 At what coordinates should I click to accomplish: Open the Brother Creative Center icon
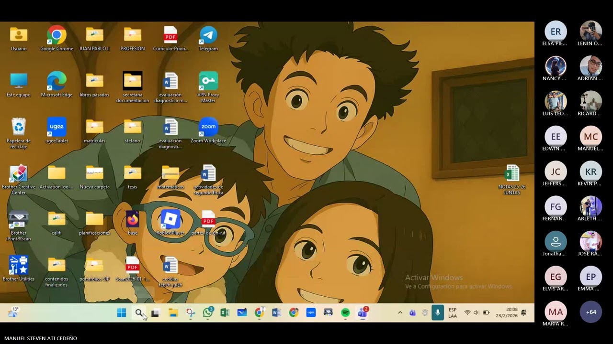coord(19,180)
